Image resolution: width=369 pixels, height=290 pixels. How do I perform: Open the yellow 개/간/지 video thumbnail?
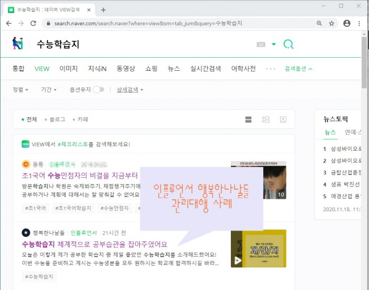point(259,249)
